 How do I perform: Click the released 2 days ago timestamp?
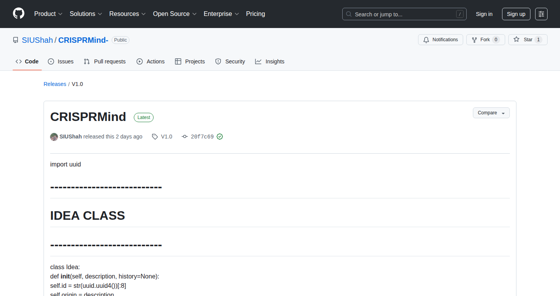coord(129,137)
